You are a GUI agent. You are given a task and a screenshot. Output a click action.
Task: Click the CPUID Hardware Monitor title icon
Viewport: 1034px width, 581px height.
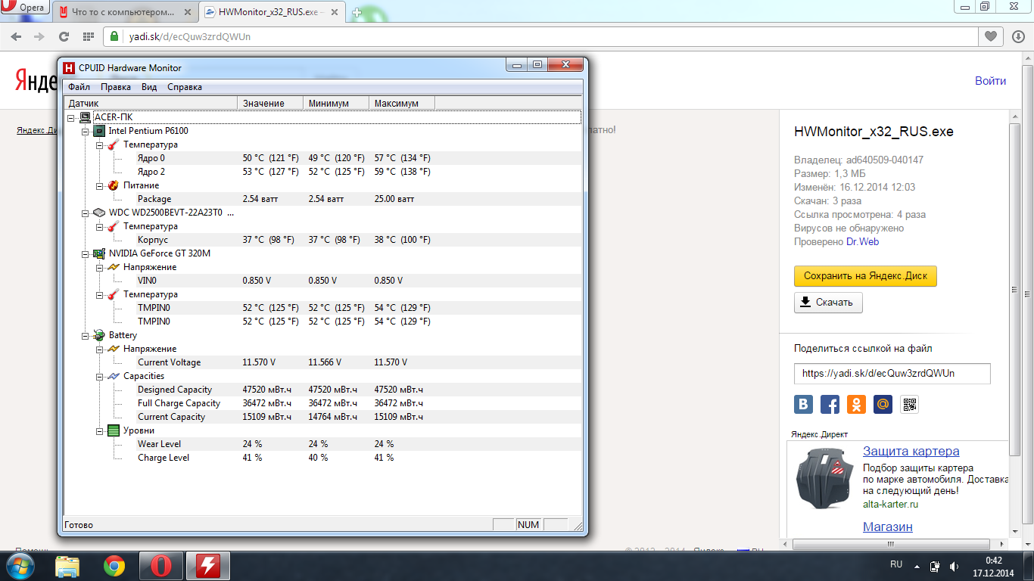69,68
